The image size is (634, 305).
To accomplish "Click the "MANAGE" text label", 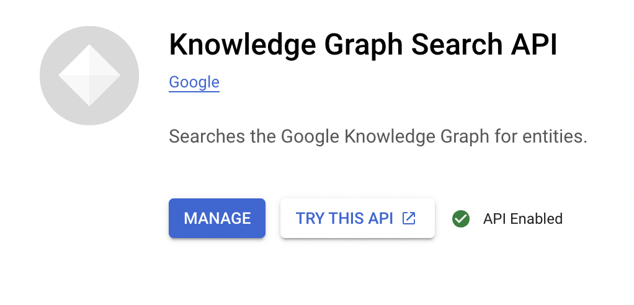I will [x=217, y=218].
